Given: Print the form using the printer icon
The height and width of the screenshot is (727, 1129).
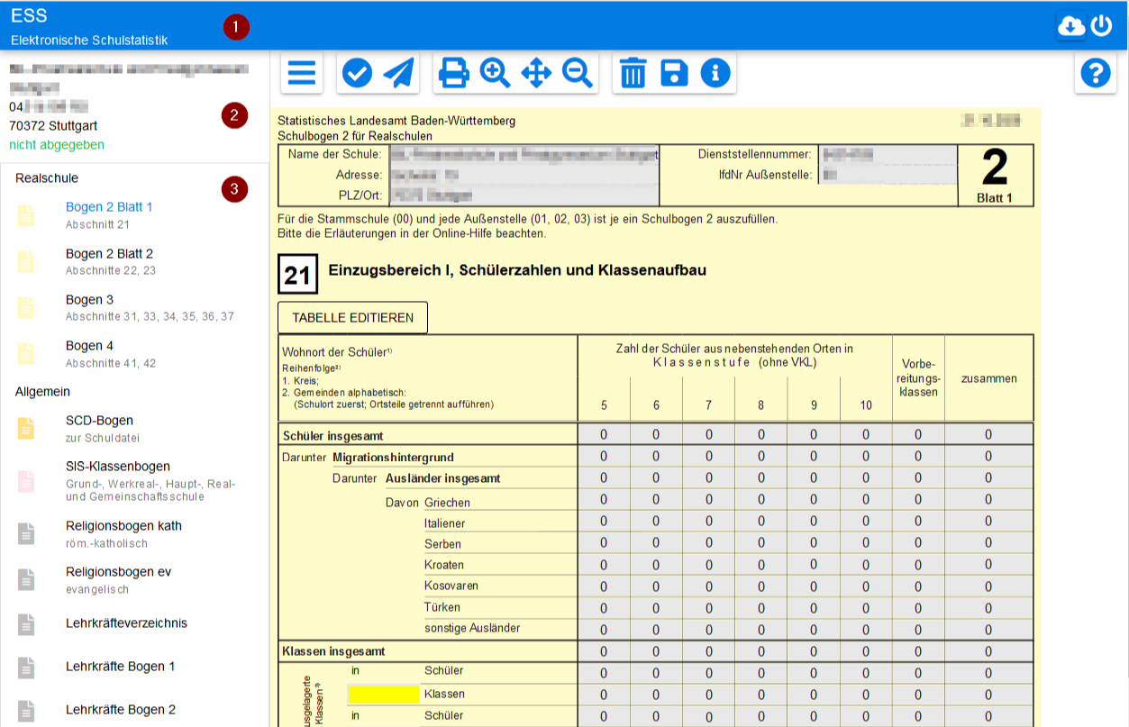Looking at the screenshot, I should [x=453, y=73].
